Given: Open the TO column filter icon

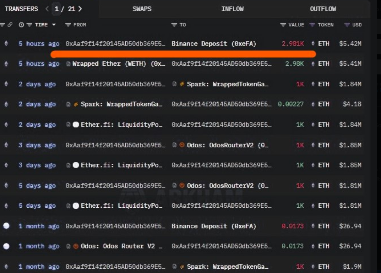Looking at the screenshot, I should (174, 24).
